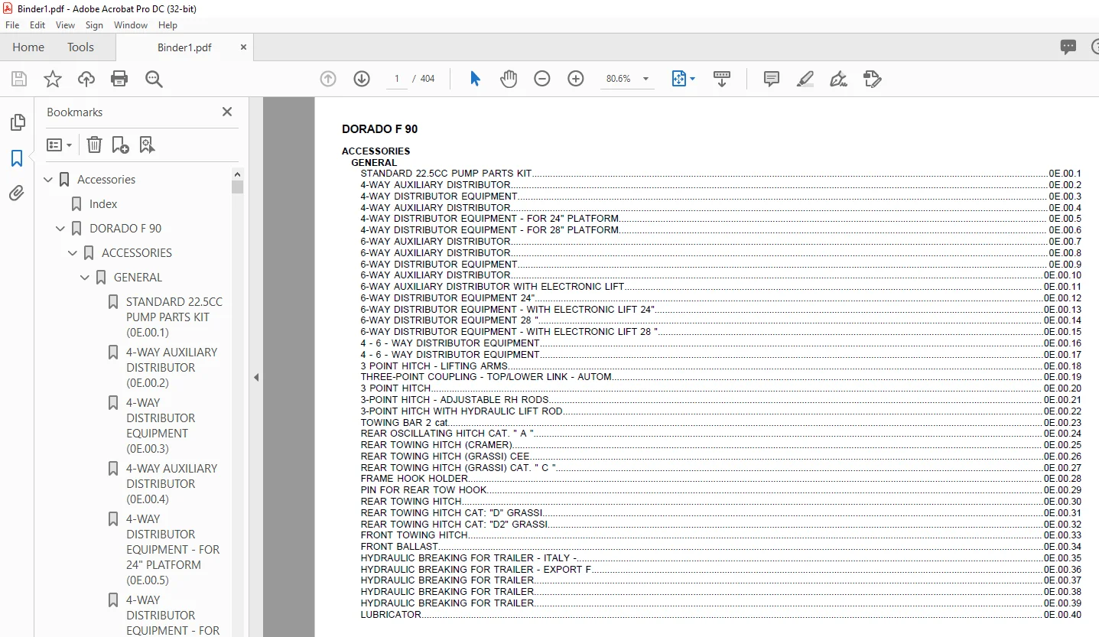Click REAR TOWING HITCH (CRAMER) entry
The width and height of the screenshot is (1099, 637).
point(720,445)
